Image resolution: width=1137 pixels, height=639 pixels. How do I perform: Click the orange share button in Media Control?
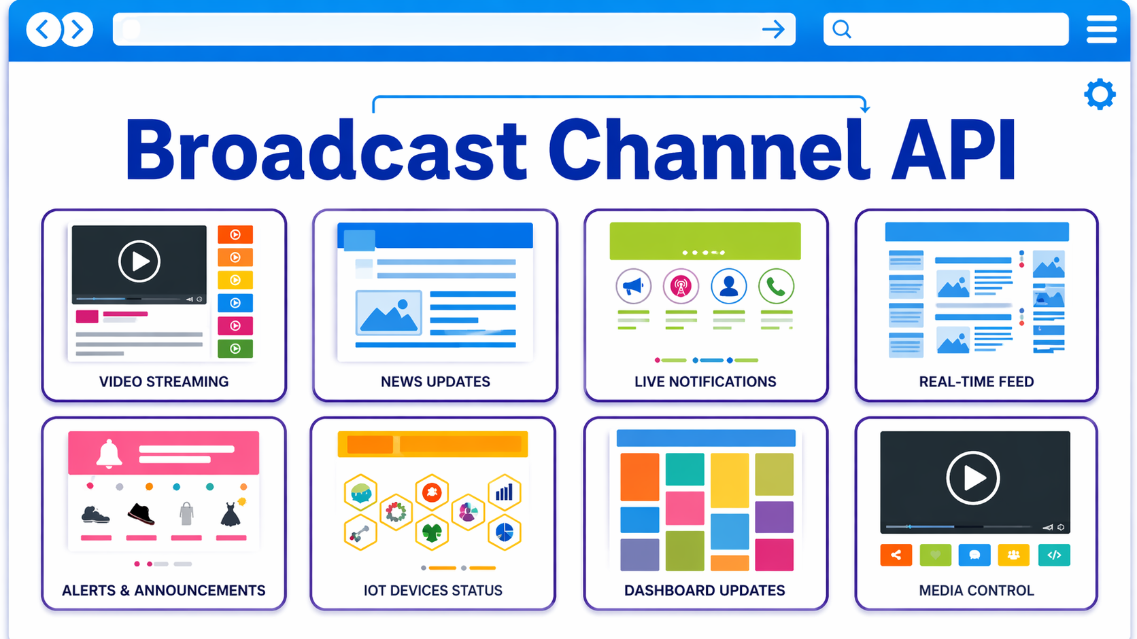tap(896, 555)
